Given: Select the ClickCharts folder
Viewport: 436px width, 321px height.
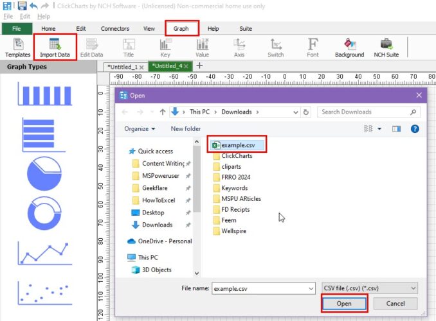Looking at the screenshot, I should coord(233,156).
